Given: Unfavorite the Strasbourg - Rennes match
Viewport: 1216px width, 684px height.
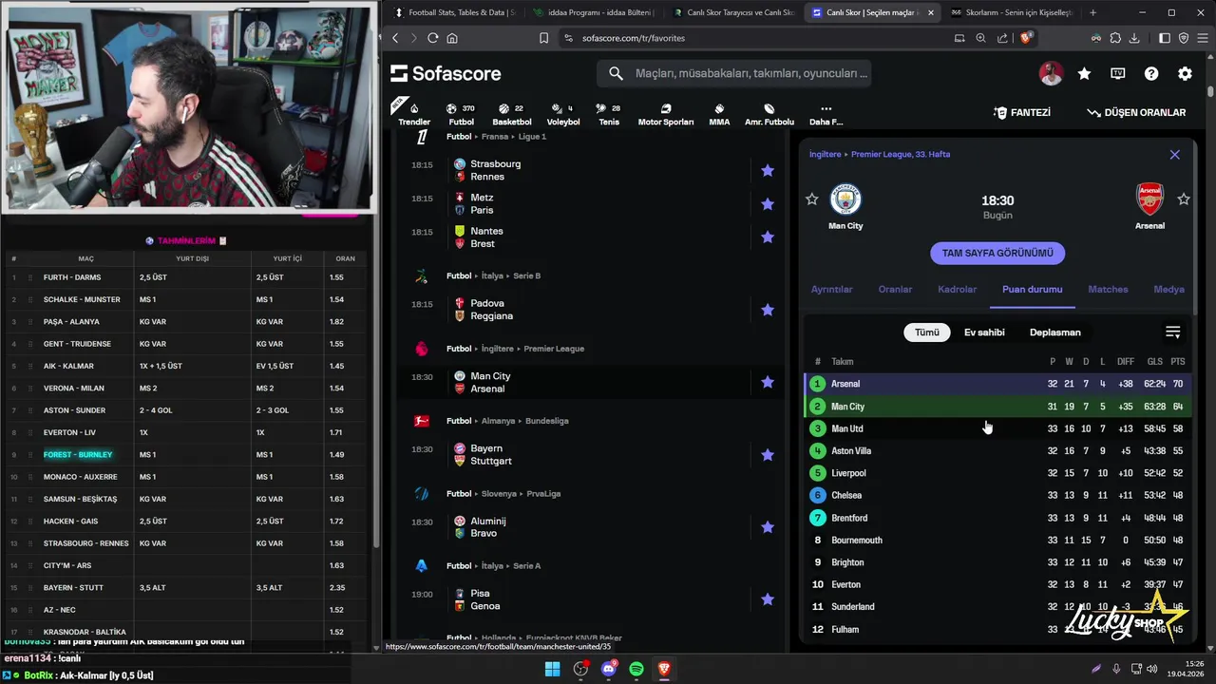Looking at the screenshot, I should click(x=768, y=170).
